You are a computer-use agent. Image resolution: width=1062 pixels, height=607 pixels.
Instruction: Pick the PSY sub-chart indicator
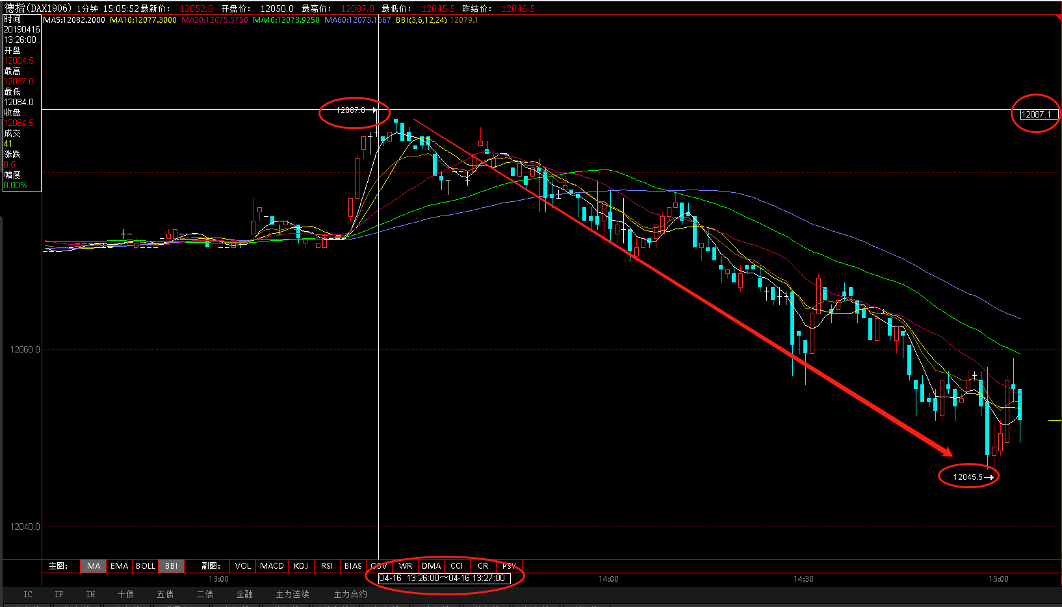pyautogui.click(x=509, y=566)
